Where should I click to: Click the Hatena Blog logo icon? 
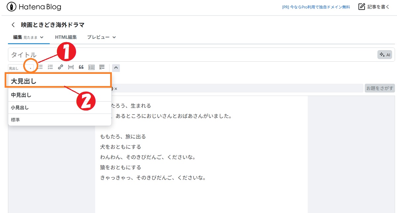[x=12, y=6]
